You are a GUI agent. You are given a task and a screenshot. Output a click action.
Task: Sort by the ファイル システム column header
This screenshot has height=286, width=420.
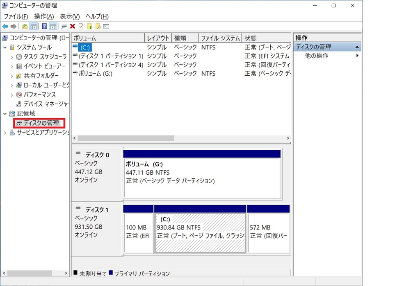[x=220, y=38]
